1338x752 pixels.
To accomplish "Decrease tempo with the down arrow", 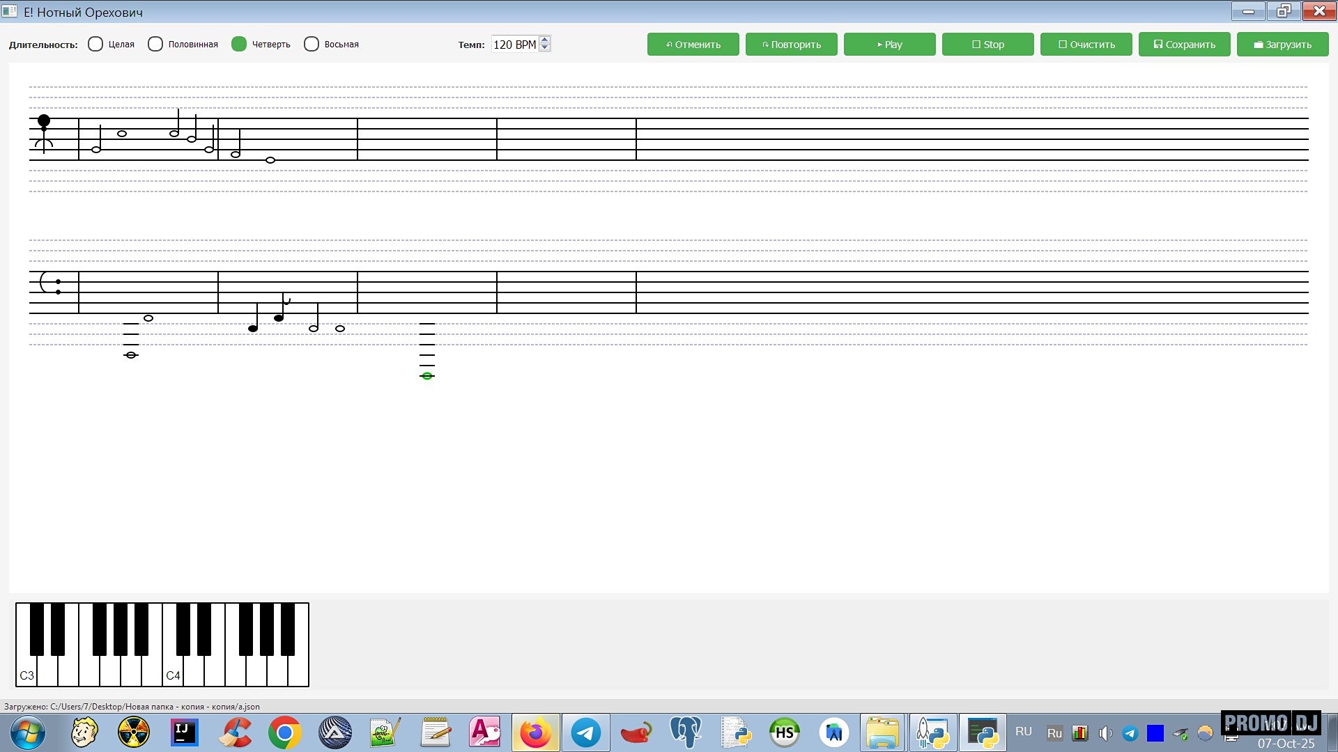I will coord(545,48).
